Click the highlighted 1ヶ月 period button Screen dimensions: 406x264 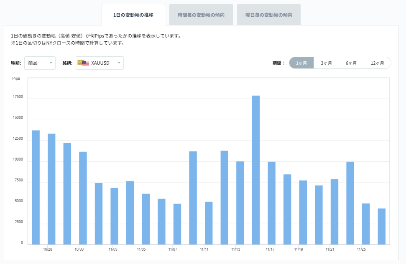coord(301,63)
